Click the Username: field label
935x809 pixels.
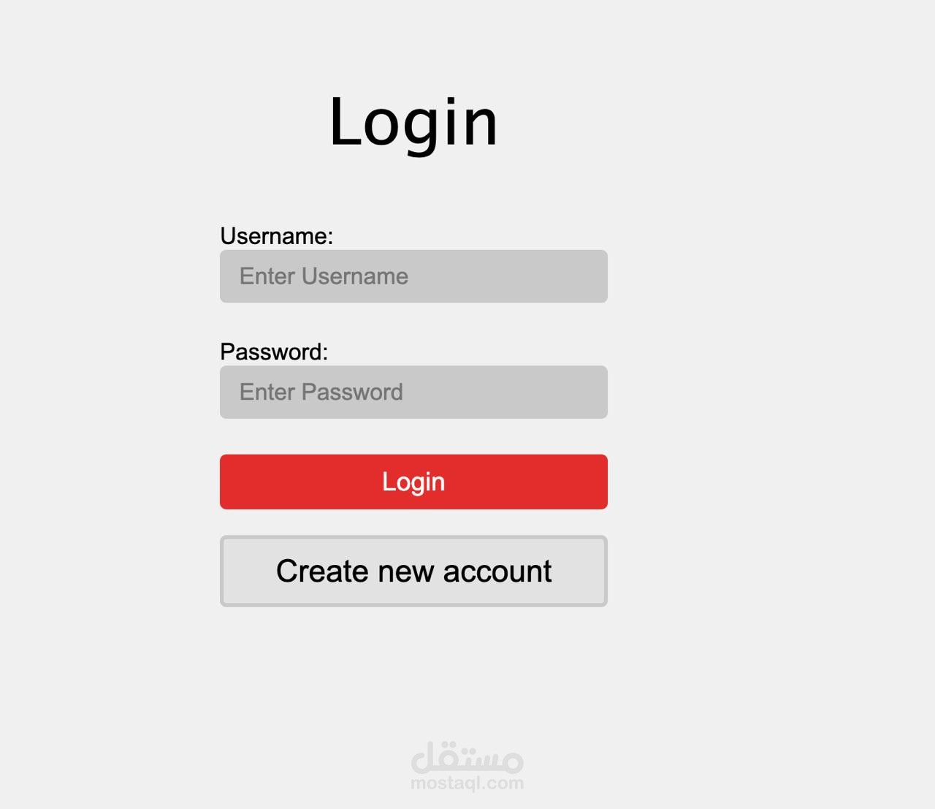coord(276,236)
